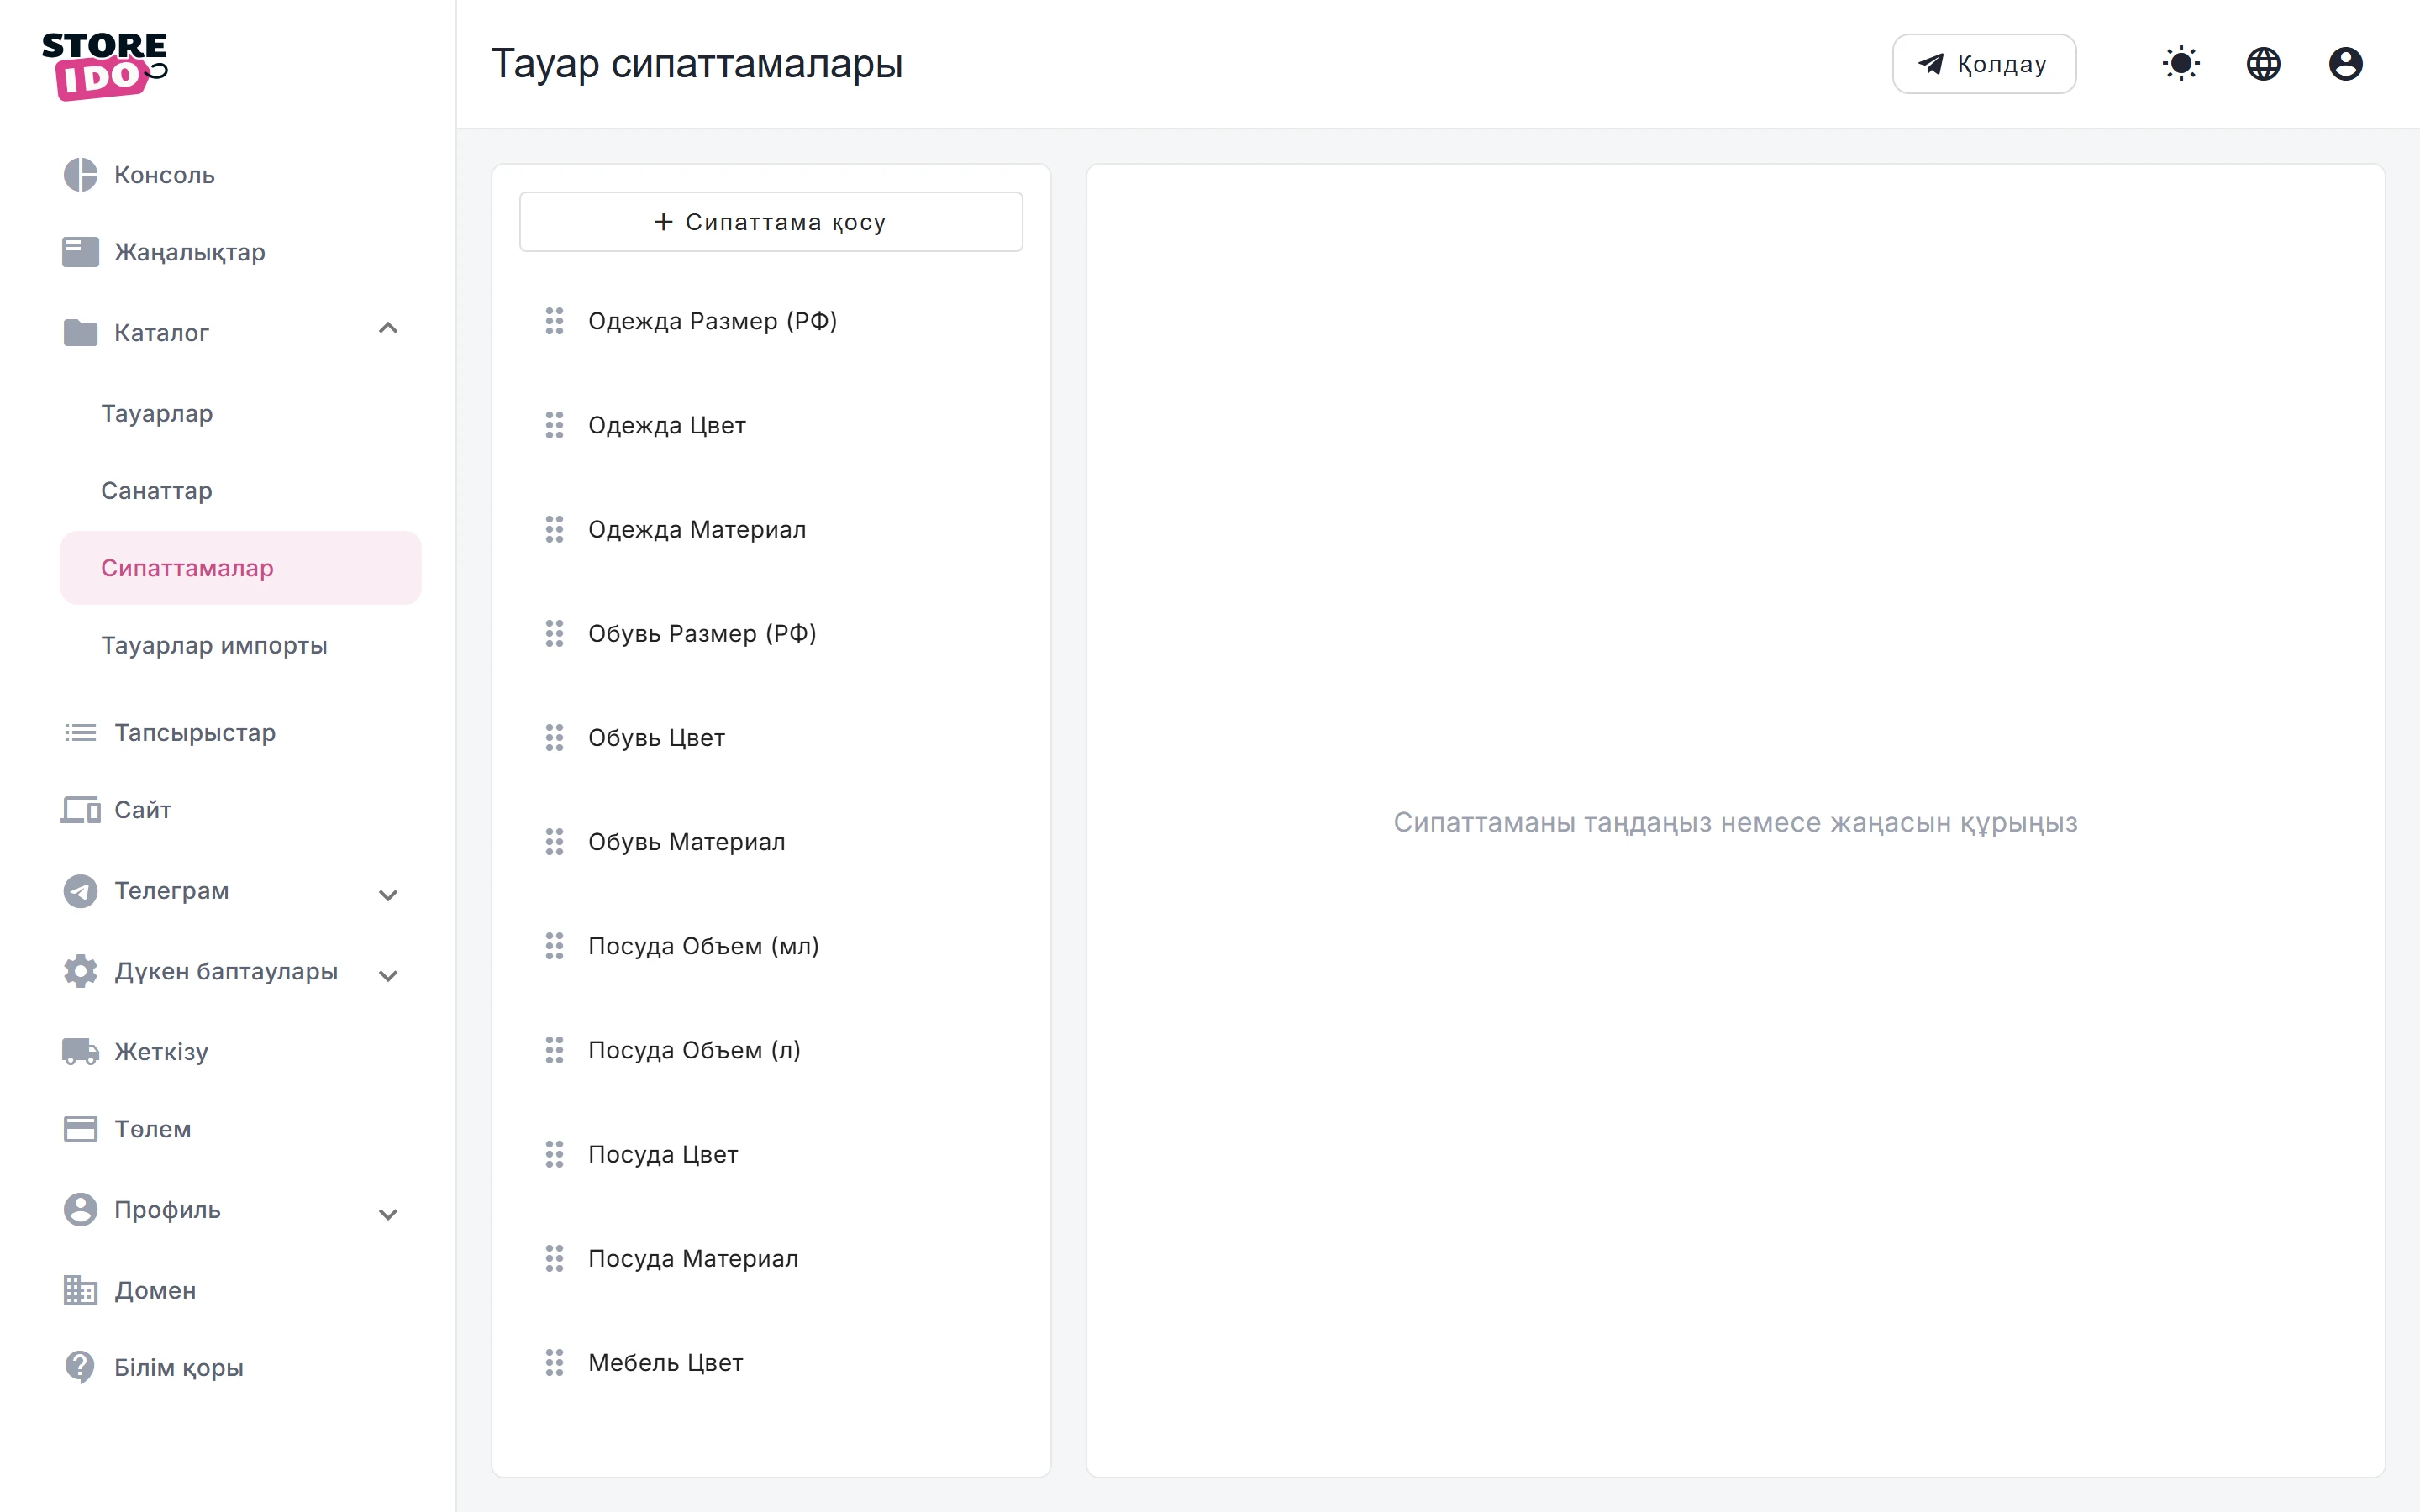Viewport: 2420px width, 1512px height.
Task: Click drag handle for Посуда Объем (л)
Action: (x=554, y=1050)
